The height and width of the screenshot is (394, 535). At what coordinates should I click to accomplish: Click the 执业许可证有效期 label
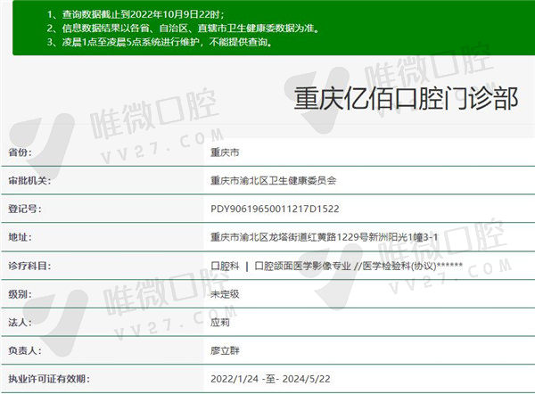[x=49, y=379]
